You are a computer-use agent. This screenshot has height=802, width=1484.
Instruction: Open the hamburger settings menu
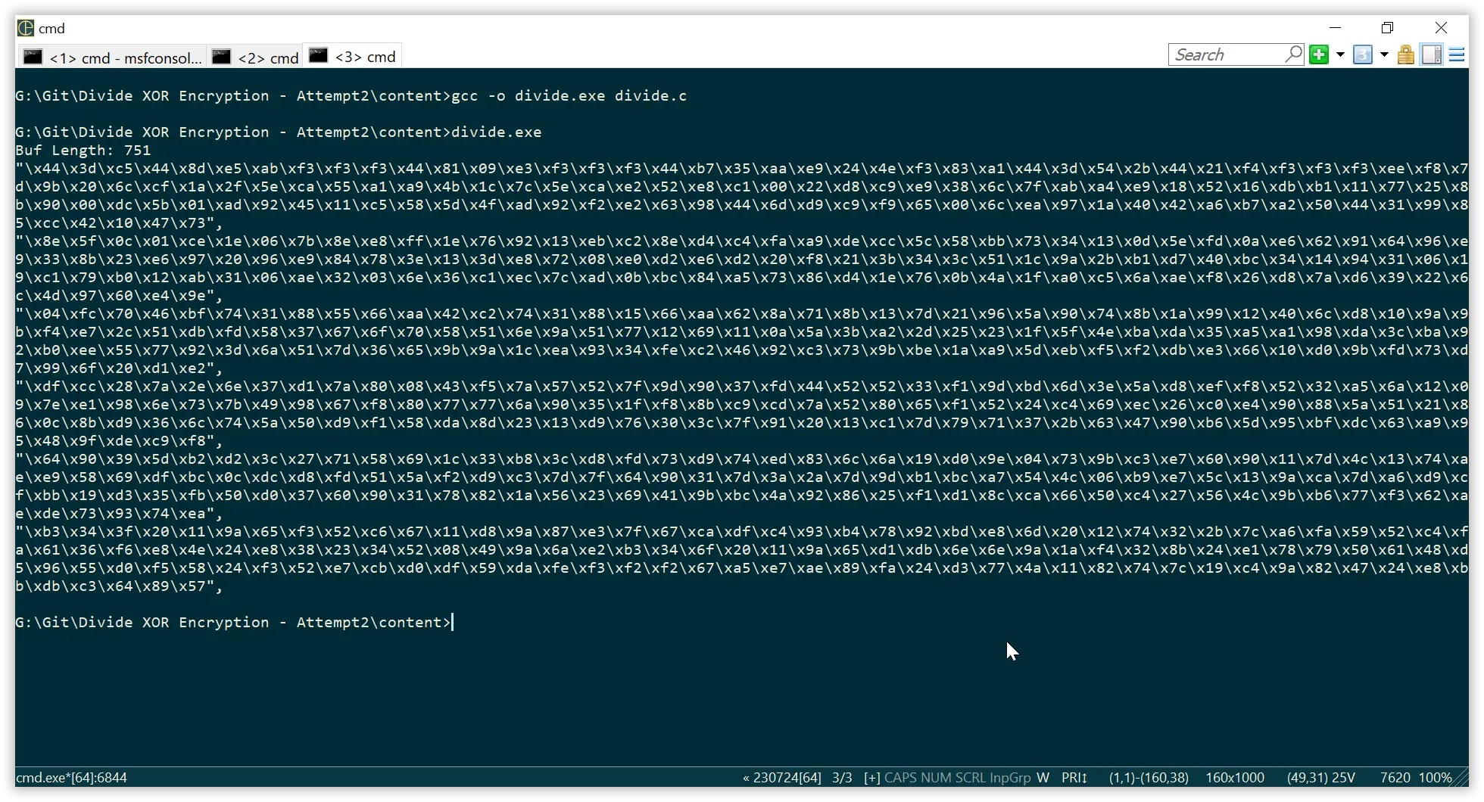1457,54
